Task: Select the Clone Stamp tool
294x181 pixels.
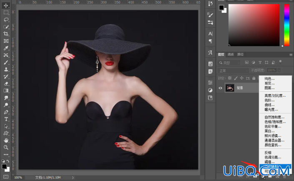Action: coord(6,69)
